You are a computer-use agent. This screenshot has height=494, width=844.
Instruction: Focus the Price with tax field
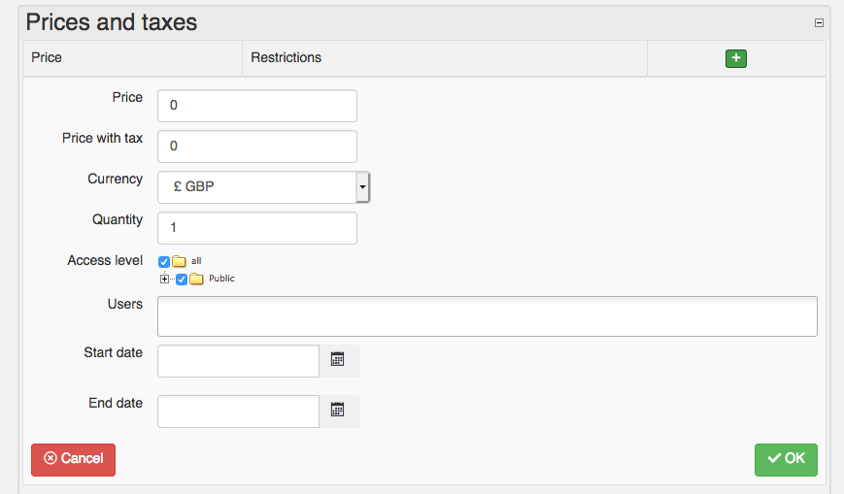pos(257,147)
